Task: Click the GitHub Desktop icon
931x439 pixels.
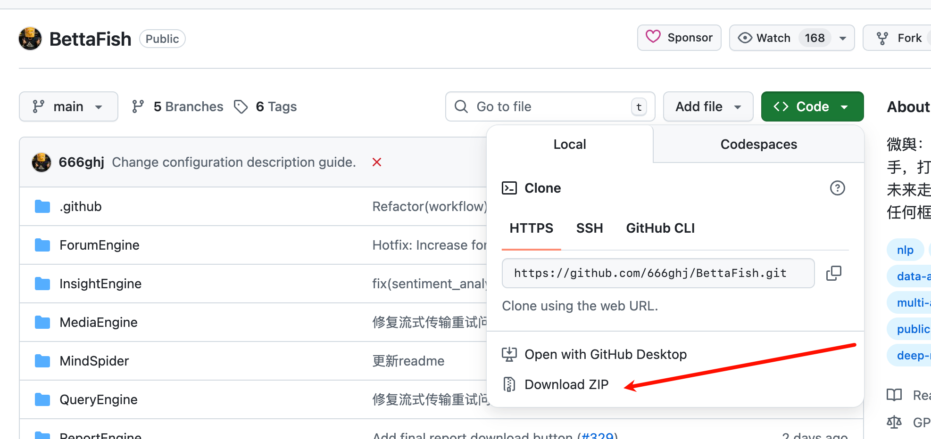Action: pos(509,354)
